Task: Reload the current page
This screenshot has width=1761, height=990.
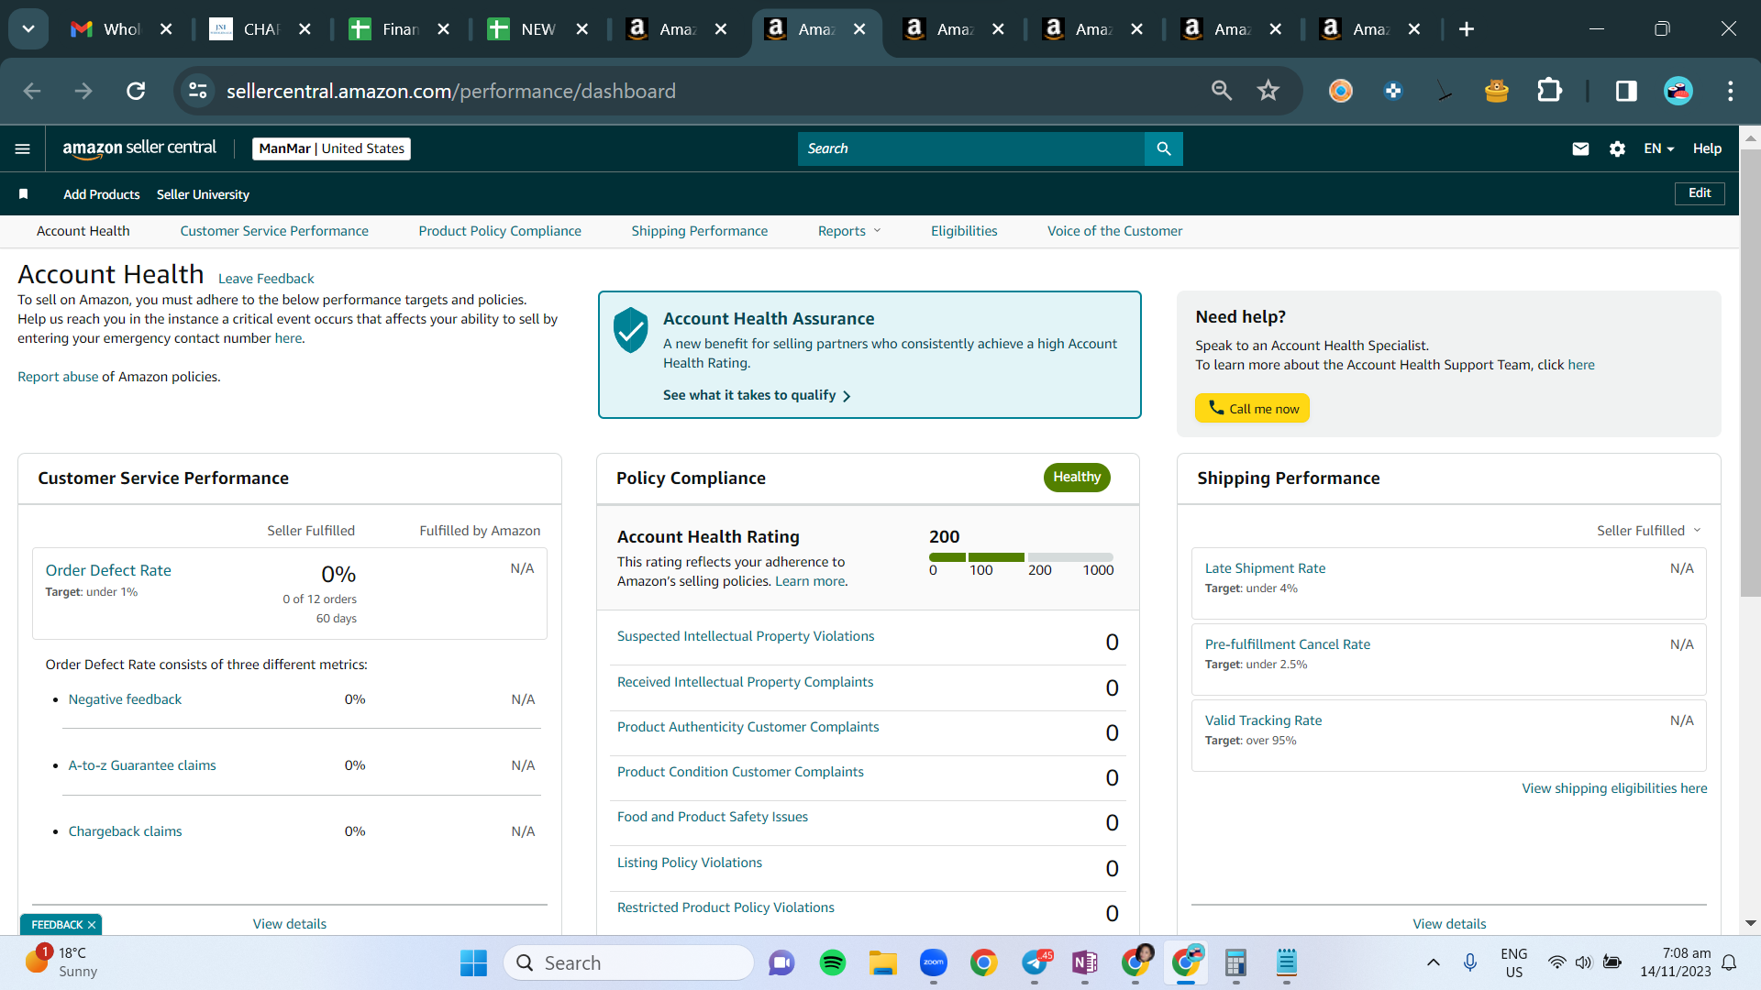Action: [136, 91]
